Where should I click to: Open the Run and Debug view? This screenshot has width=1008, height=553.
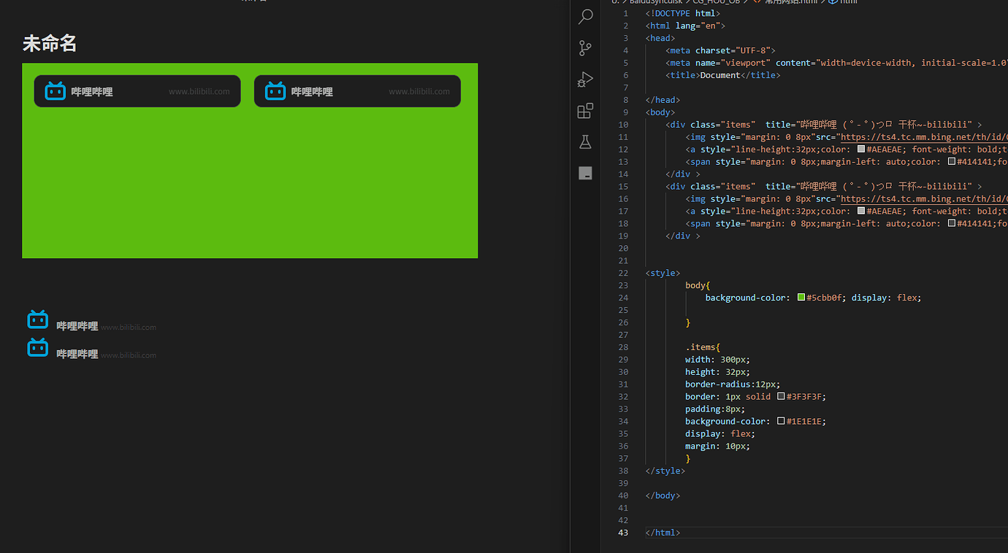pos(584,79)
